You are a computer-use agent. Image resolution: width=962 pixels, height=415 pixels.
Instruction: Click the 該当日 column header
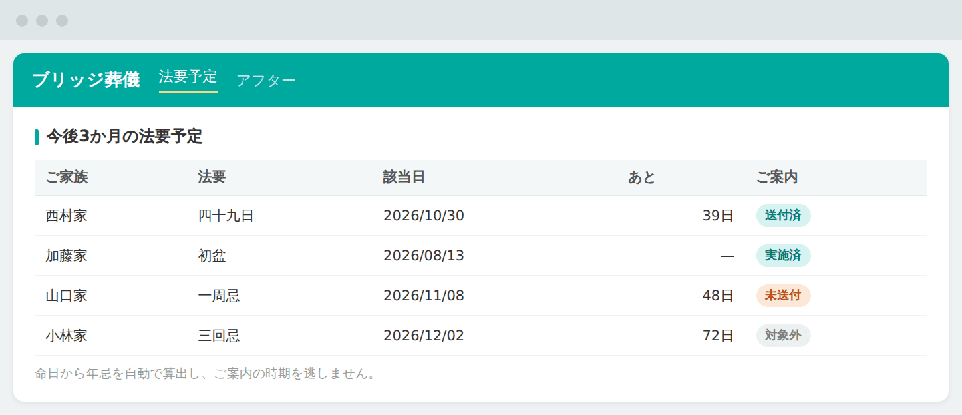pos(404,177)
